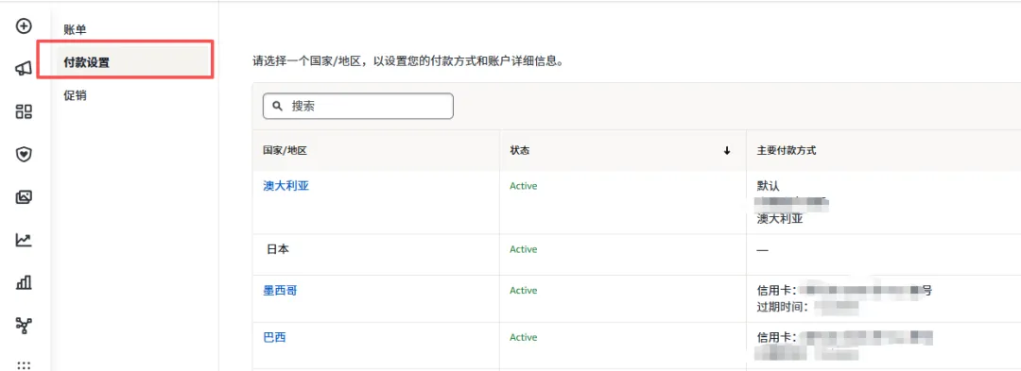Open the 促销 menu item
Image resolution: width=1021 pixels, height=371 pixels.
[75, 95]
